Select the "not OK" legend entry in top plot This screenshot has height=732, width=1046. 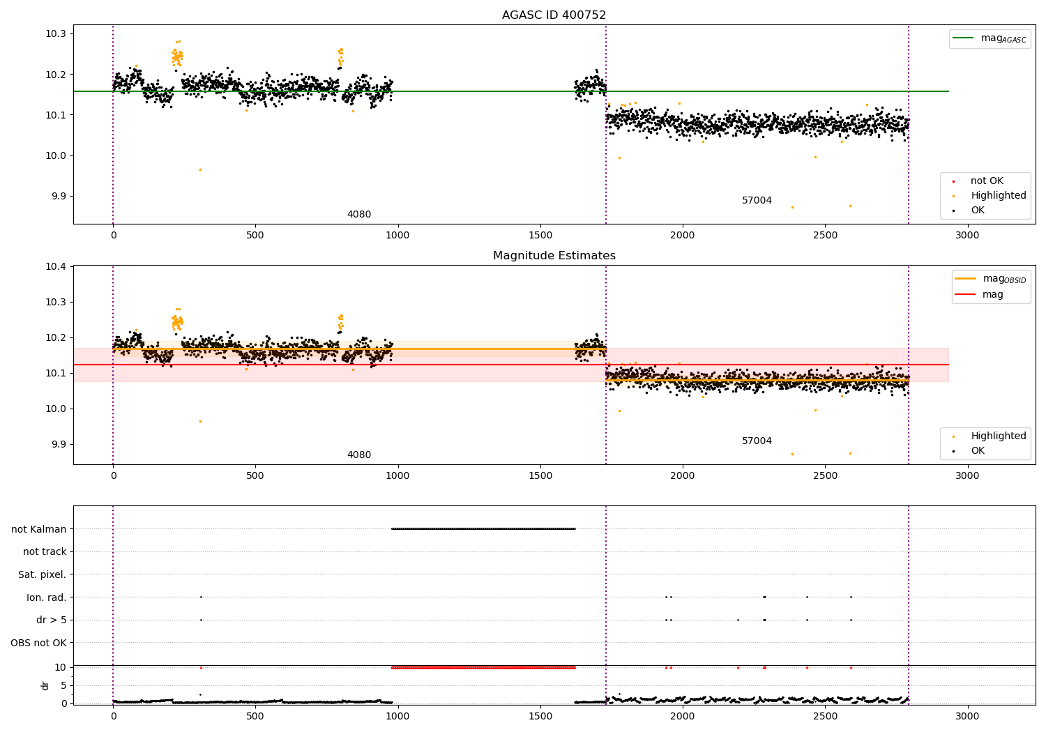[987, 181]
